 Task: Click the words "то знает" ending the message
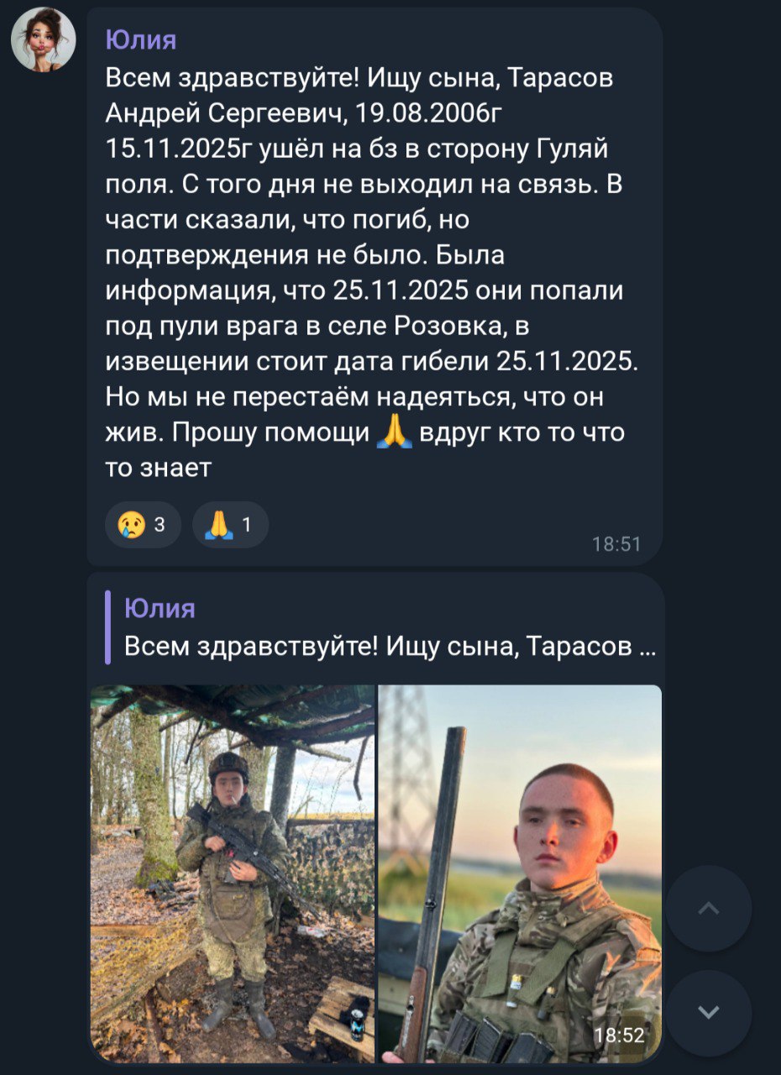159,468
